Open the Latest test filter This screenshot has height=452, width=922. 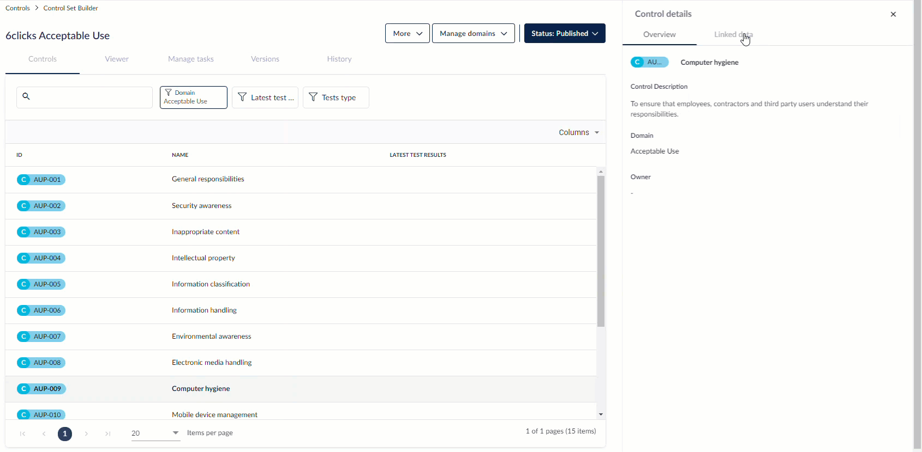coord(265,97)
